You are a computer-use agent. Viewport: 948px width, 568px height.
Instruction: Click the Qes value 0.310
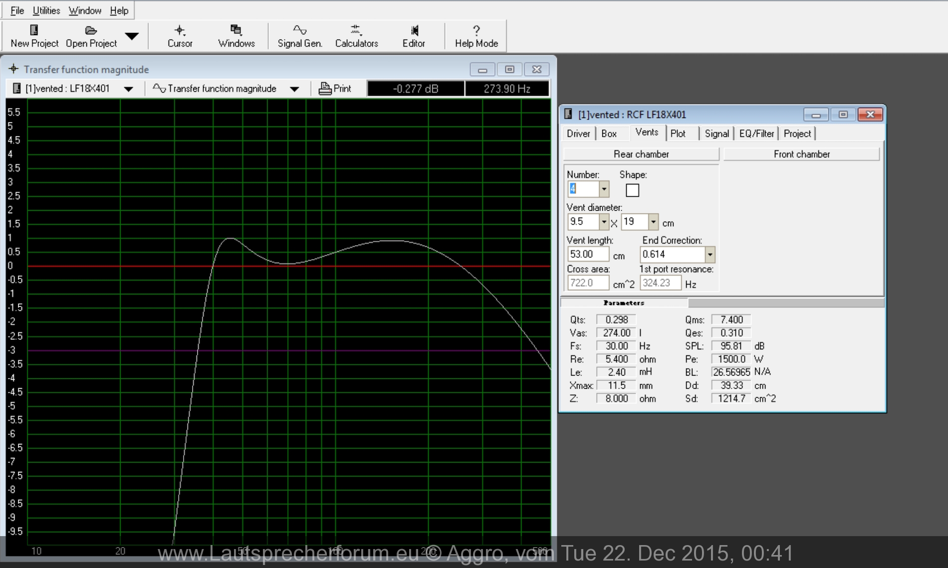(x=731, y=333)
